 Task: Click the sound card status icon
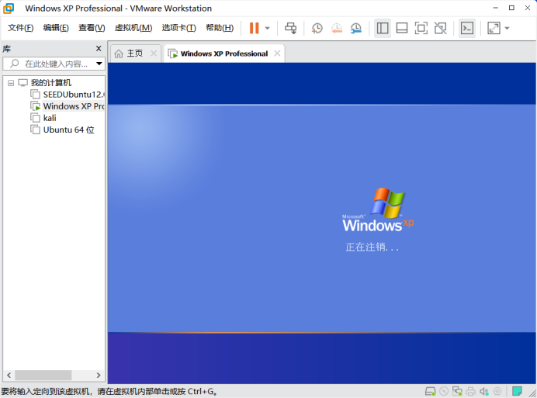tap(484, 391)
